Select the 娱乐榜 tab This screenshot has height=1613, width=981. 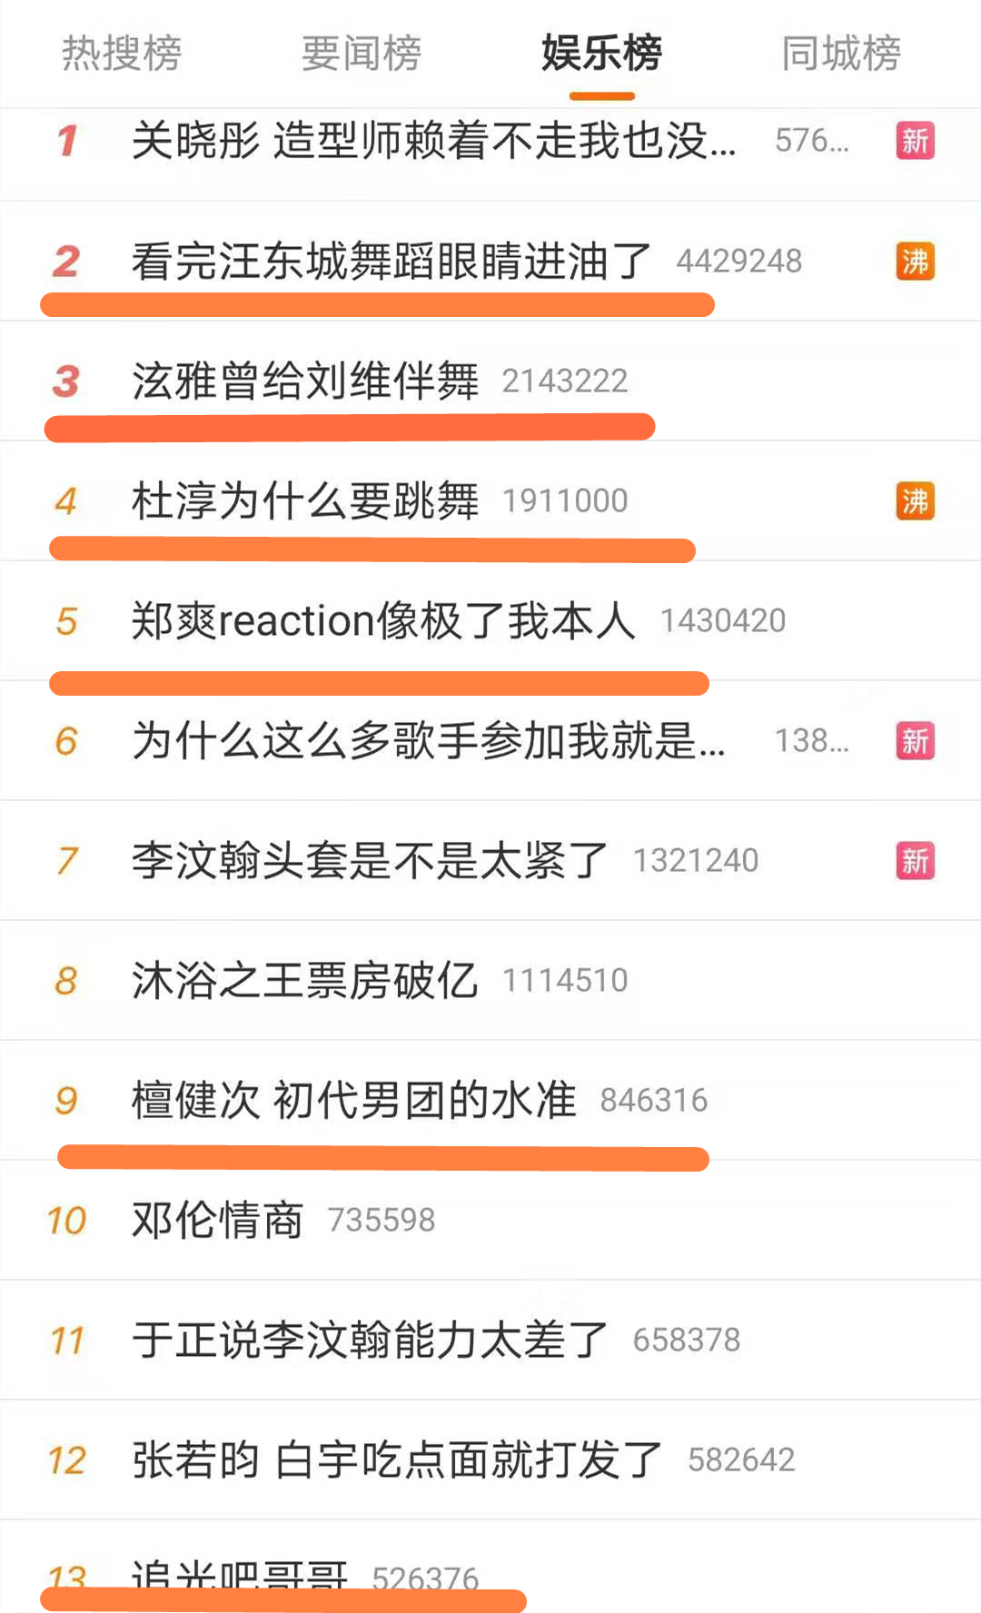[x=601, y=53]
